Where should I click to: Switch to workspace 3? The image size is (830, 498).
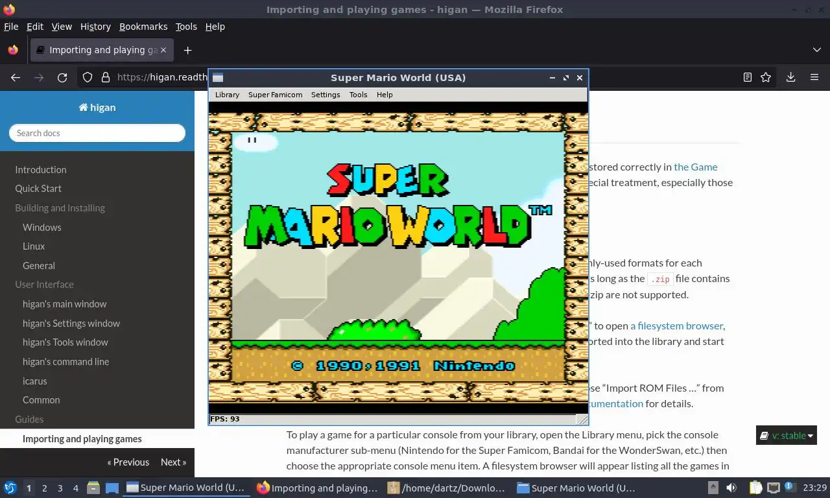tap(60, 488)
